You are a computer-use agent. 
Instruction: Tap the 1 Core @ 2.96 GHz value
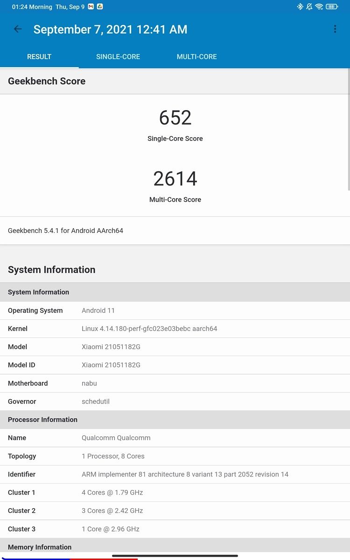coord(111,529)
